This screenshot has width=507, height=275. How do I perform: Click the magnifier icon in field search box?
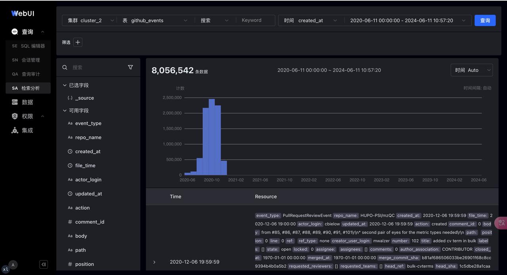65,67
